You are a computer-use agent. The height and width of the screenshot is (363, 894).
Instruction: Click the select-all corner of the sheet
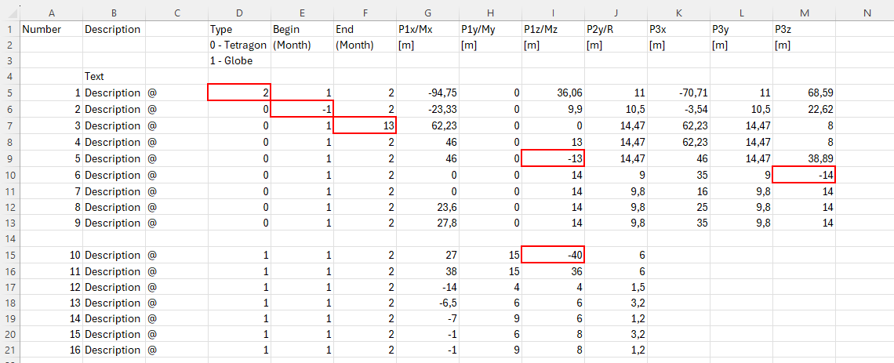(x=9, y=13)
